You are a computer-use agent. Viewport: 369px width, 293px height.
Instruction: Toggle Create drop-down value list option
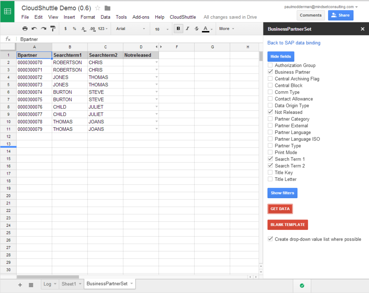270,239
